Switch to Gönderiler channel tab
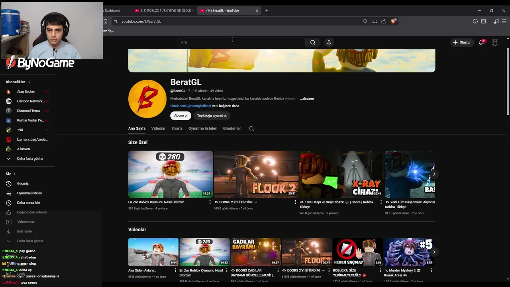The width and height of the screenshot is (510, 287). tap(232, 128)
